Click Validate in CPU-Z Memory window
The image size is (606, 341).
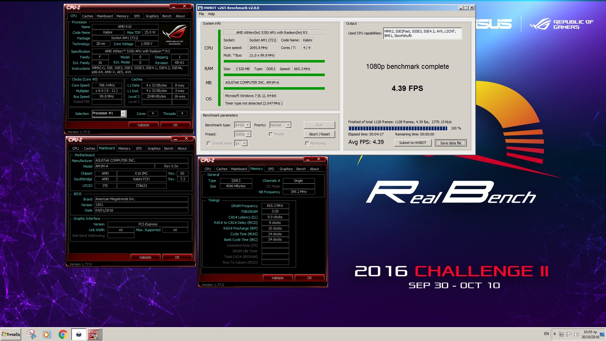tap(277, 278)
